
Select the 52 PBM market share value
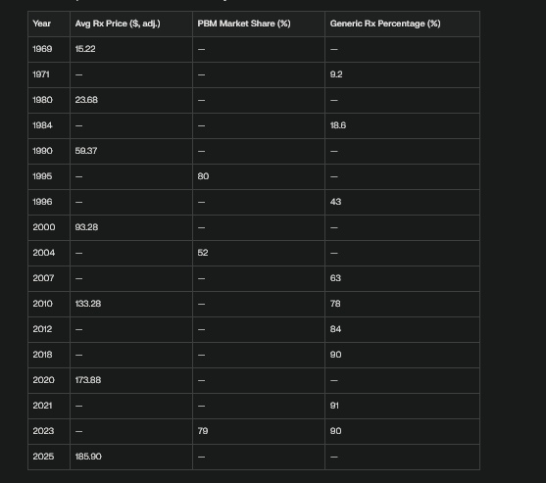203,253
